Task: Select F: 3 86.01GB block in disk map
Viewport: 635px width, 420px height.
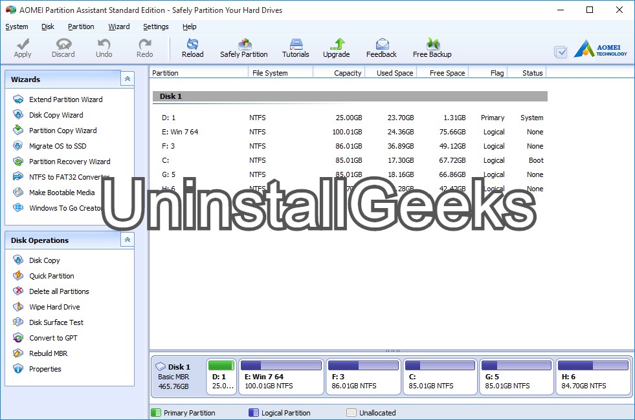Action: [363, 376]
